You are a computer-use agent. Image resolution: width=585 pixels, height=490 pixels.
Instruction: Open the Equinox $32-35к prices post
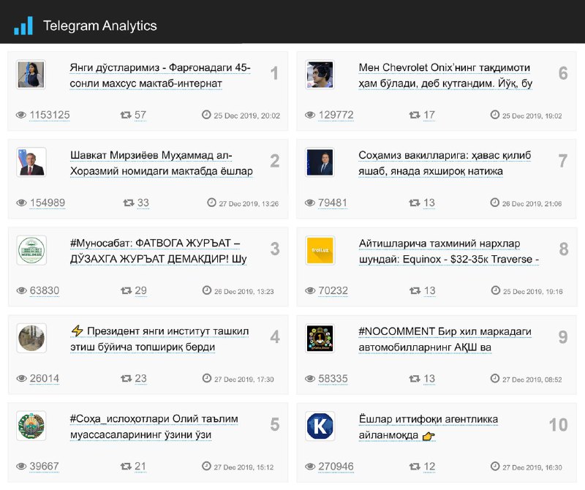click(x=449, y=251)
